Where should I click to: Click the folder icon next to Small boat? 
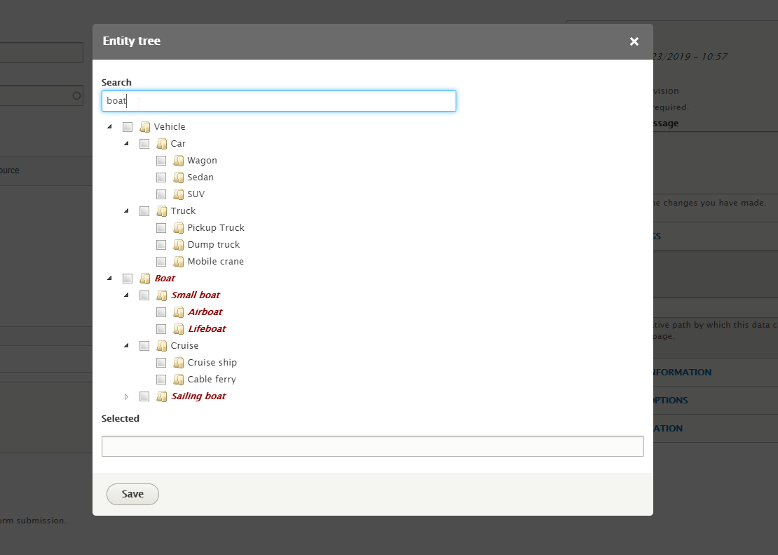pyautogui.click(x=162, y=295)
